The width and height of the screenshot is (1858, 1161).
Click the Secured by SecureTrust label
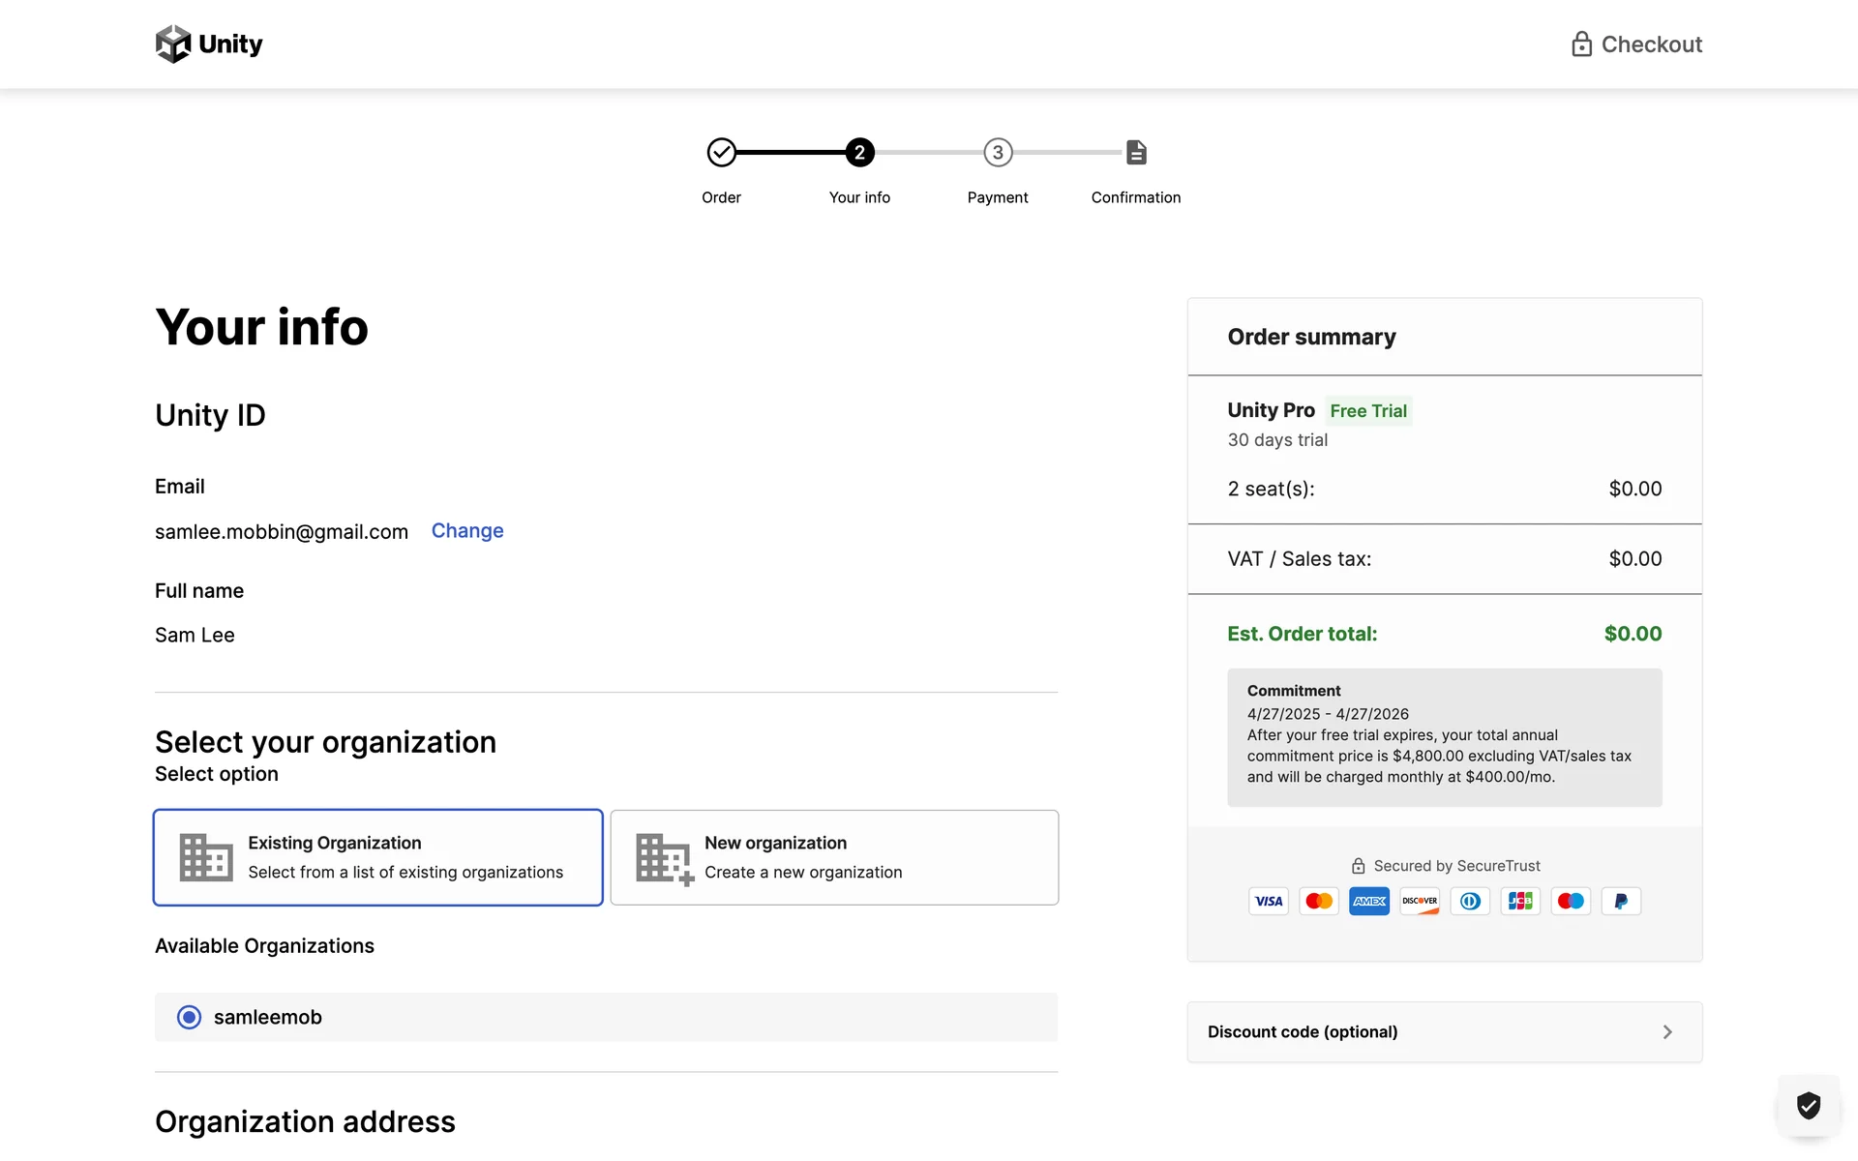pos(1456,866)
